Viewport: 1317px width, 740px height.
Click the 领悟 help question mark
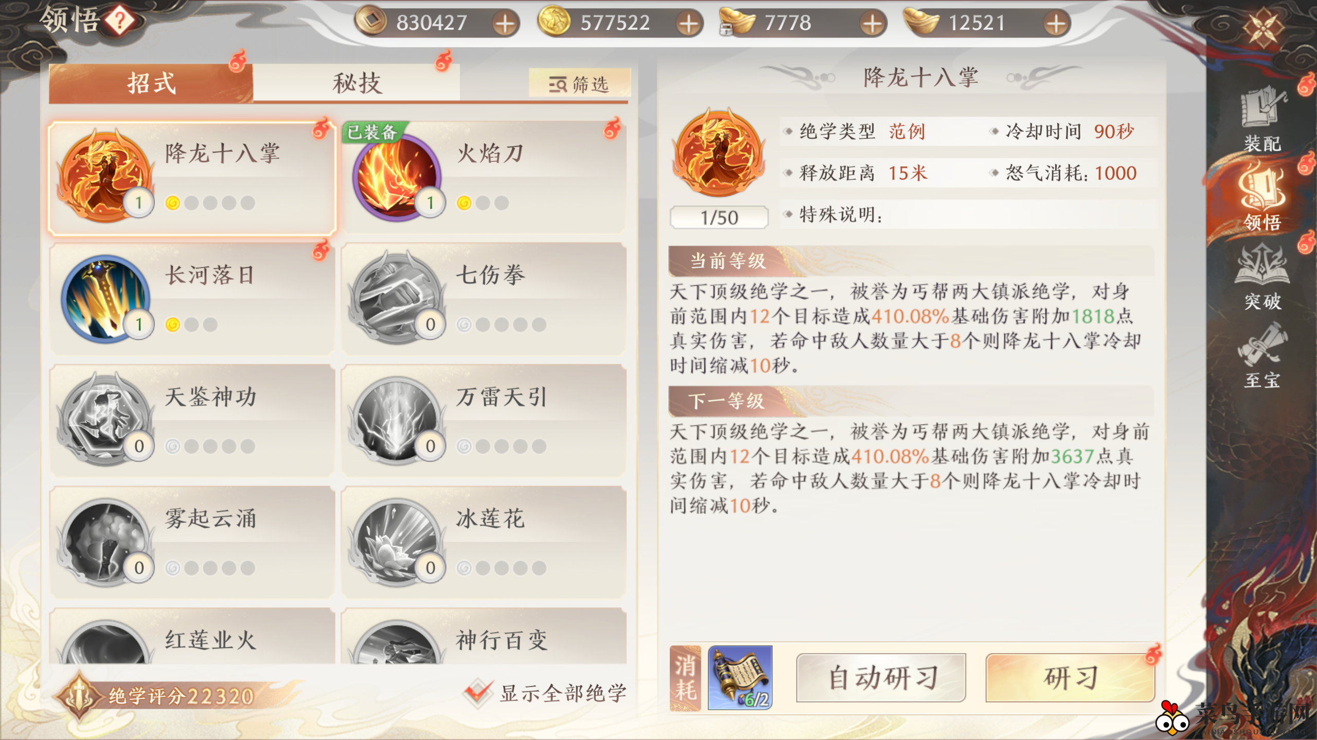[120, 21]
